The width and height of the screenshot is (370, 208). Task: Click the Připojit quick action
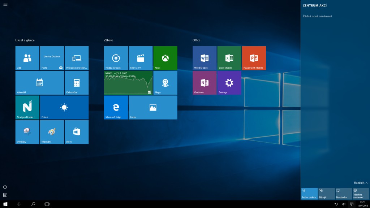(x=327, y=194)
